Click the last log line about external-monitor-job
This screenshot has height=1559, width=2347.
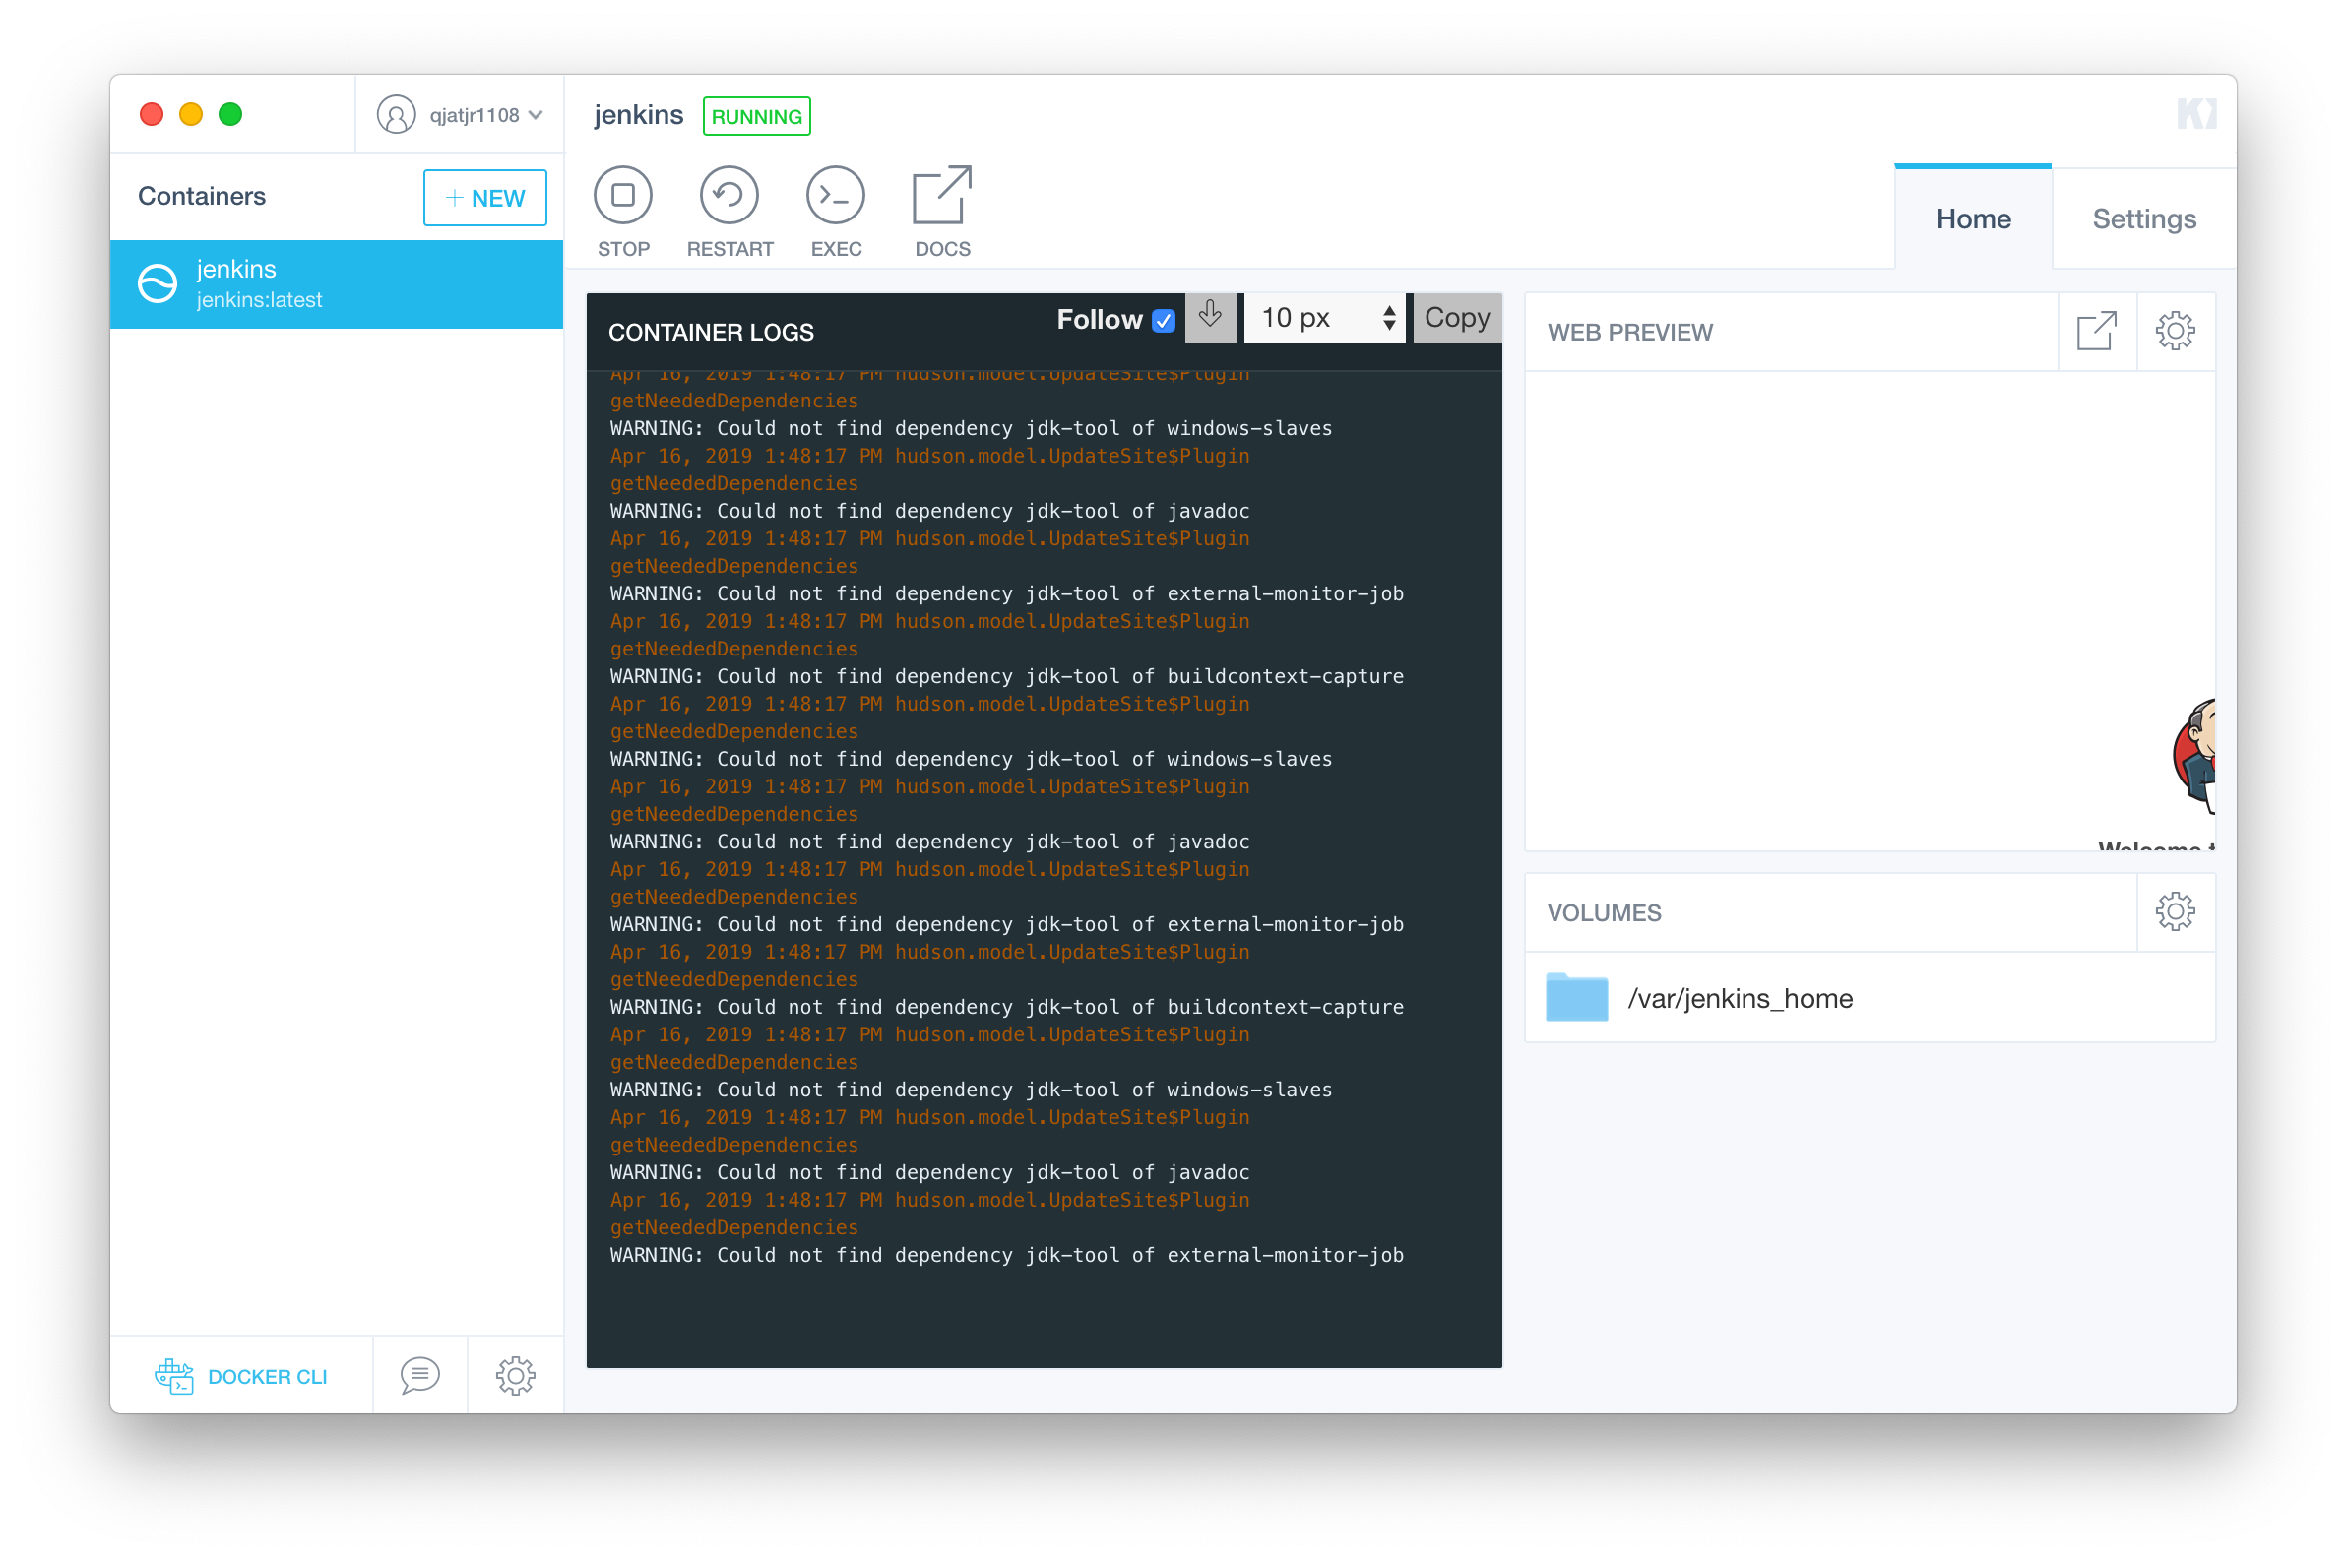[x=1006, y=1255]
